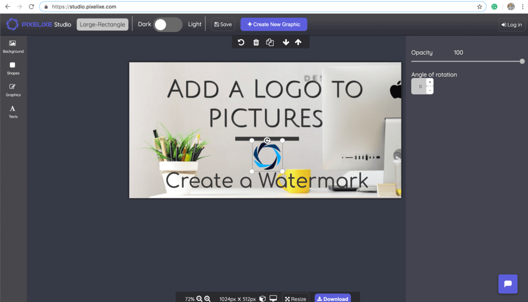Click the undo arrow icon
528x302 pixels.
(241, 42)
